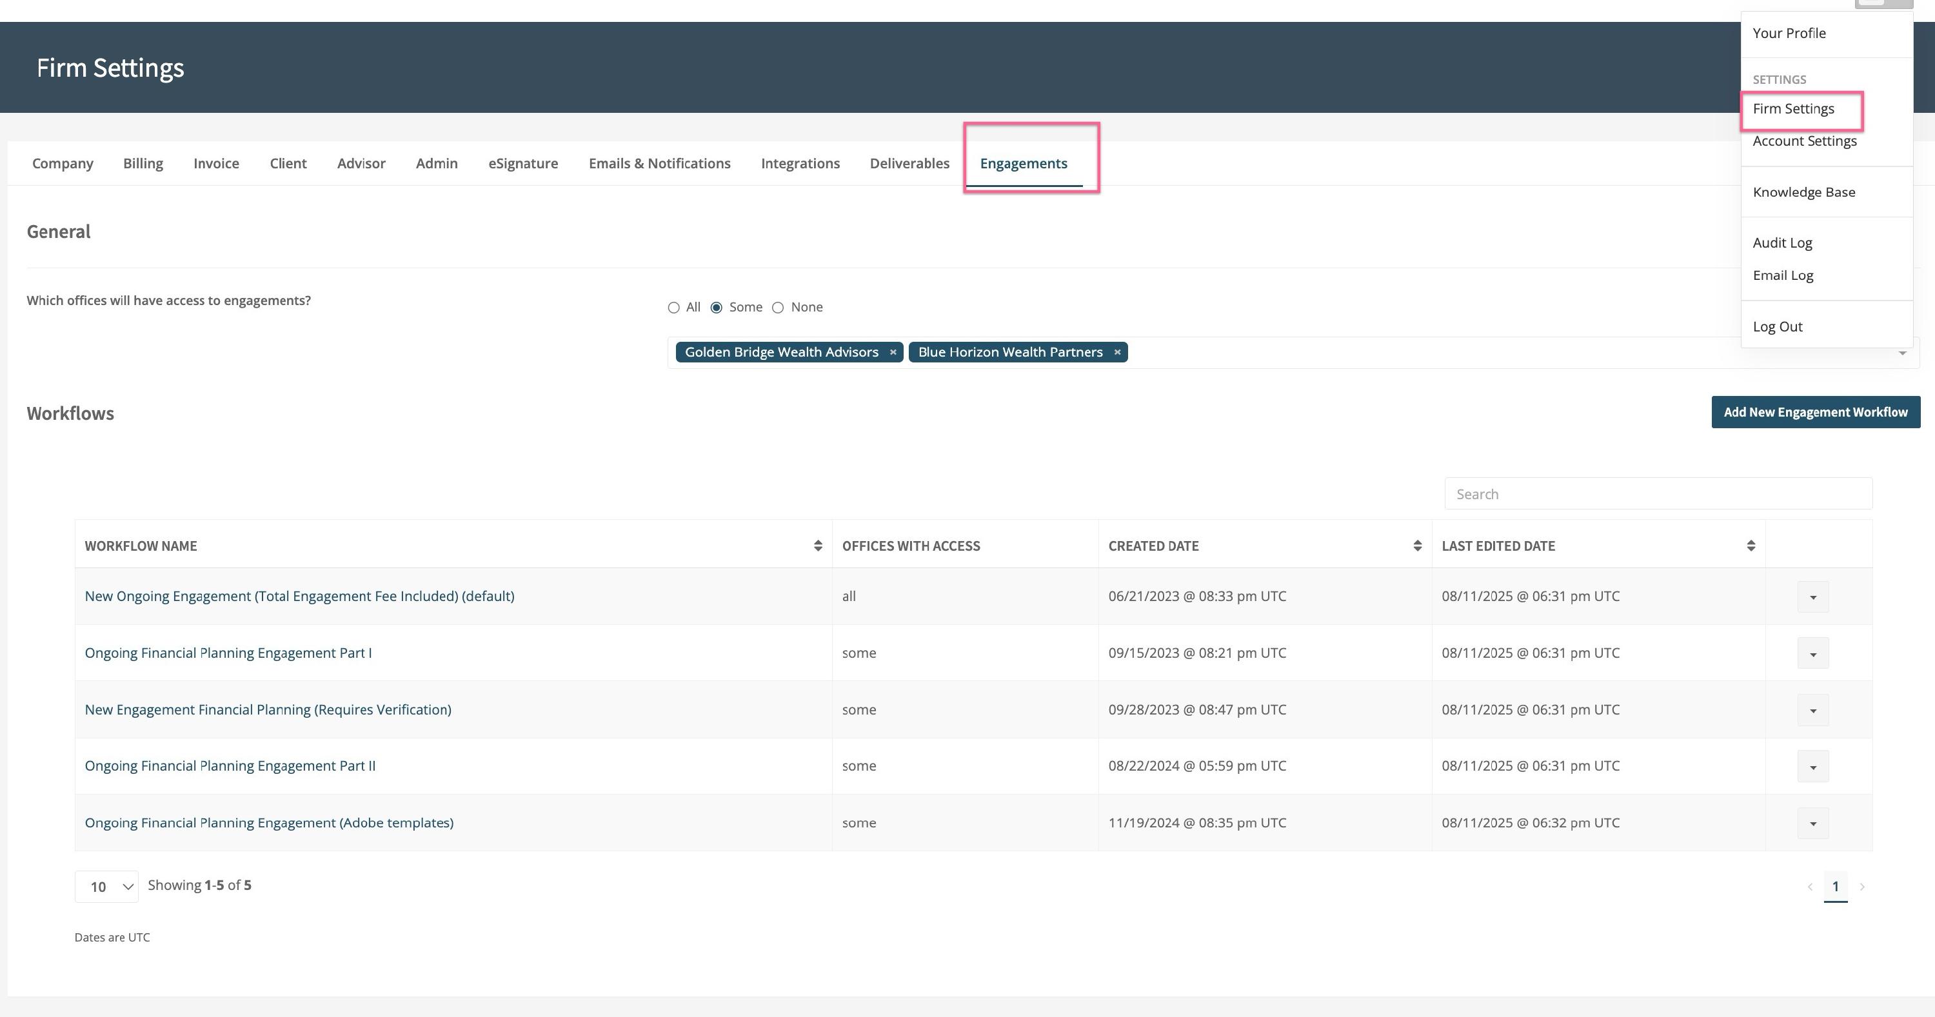Go to next page arrow
The image size is (1935, 1017).
1862,887
